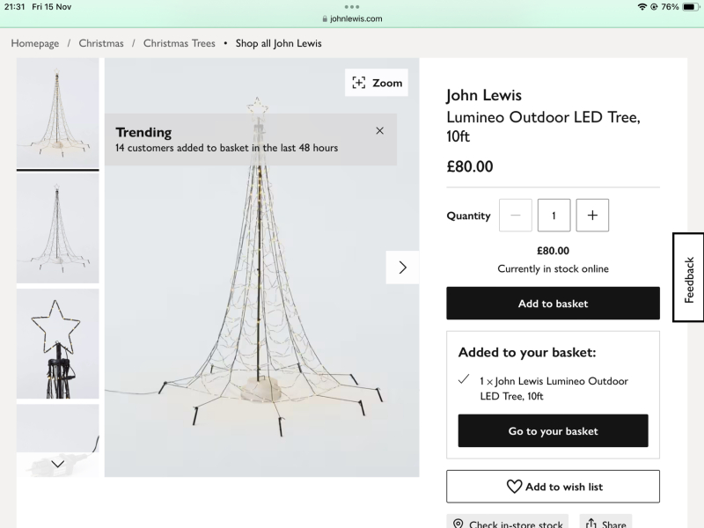Open Christmas Trees breadcrumb link
Viewport: 704px width, 528px height.
180,43
